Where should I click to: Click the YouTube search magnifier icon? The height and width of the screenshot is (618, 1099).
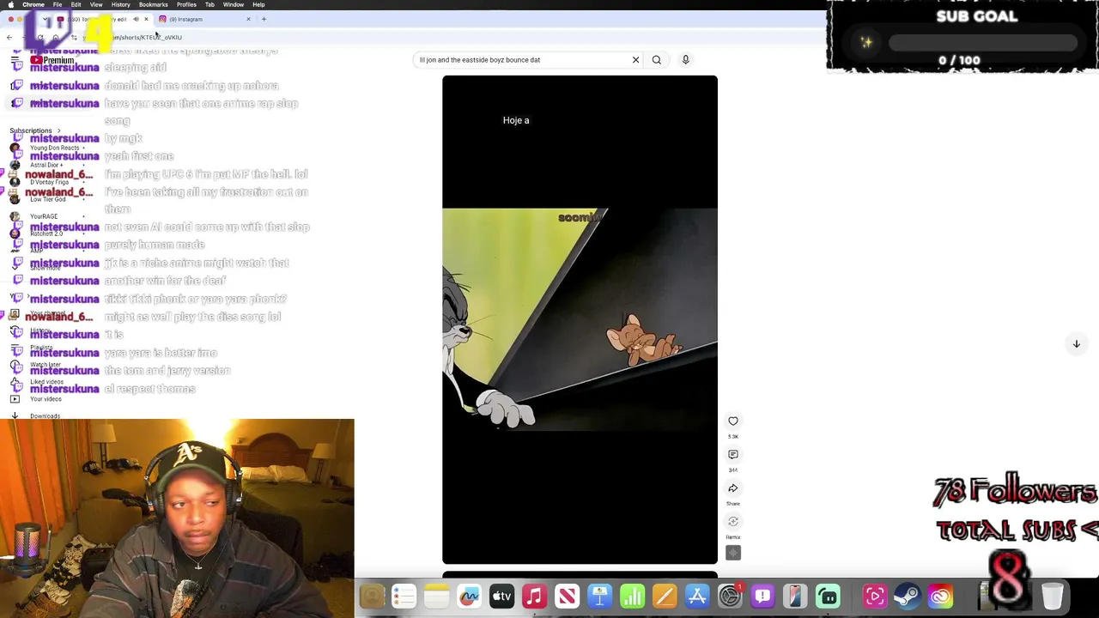(657, 60)
